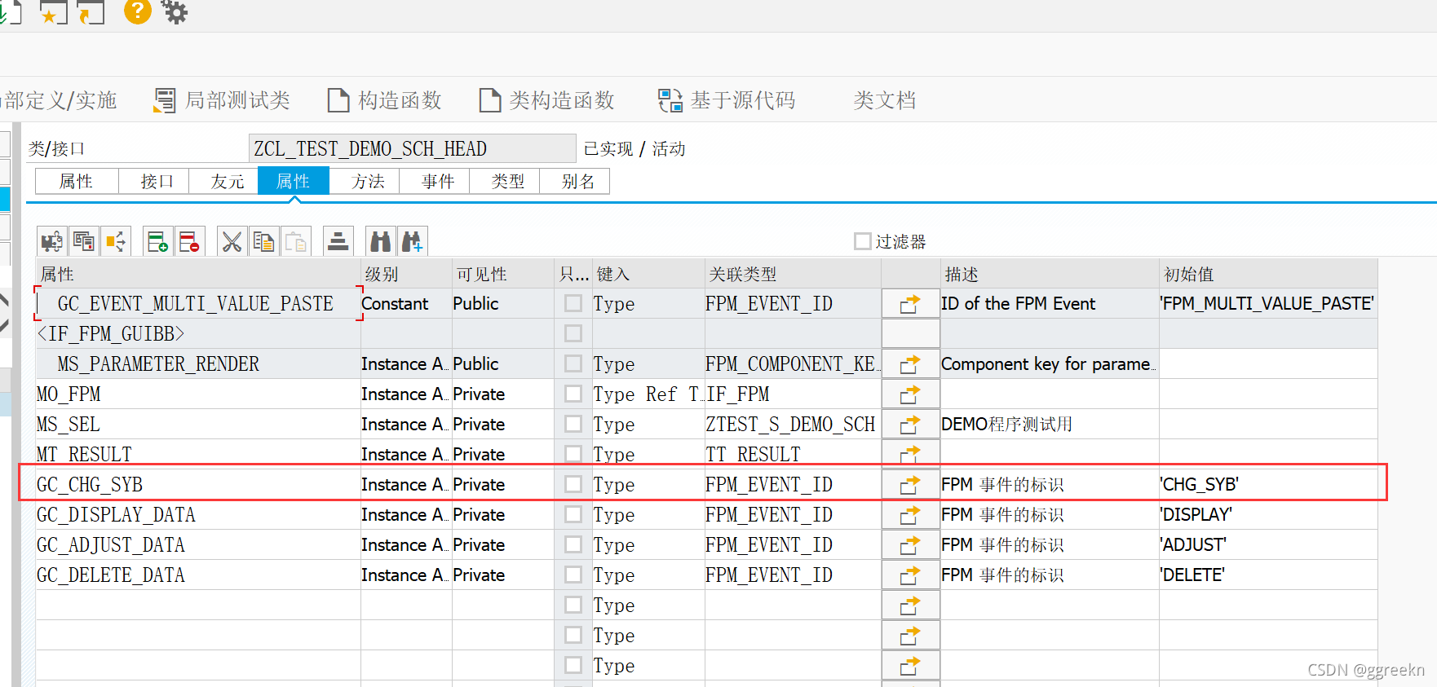Find with the binoculars icon
The image size is (1437, 687).
(x=380, y=241)
